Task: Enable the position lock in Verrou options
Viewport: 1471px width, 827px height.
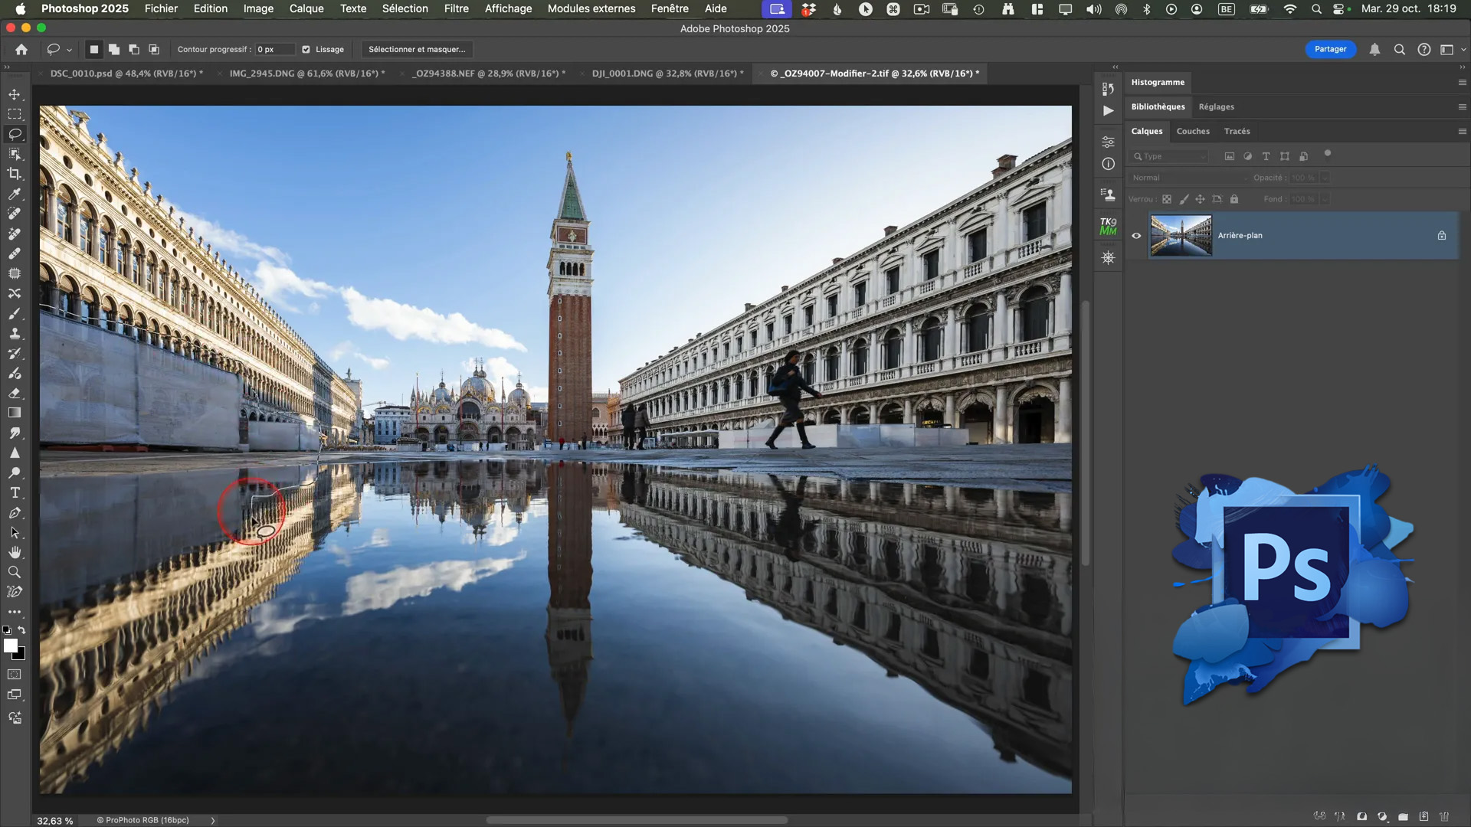Action: (1201, 199)
